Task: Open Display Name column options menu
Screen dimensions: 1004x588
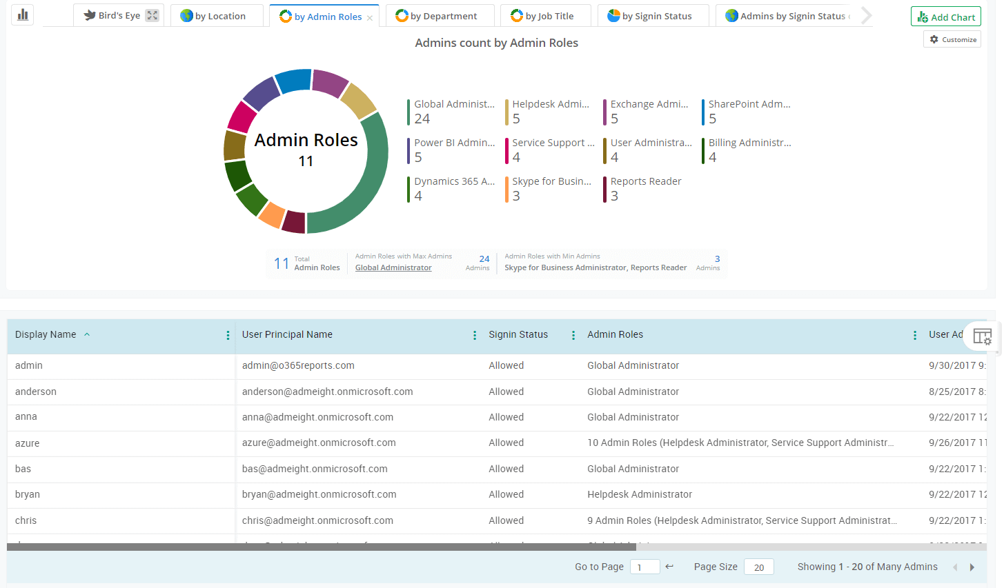Action: pyautogui.click(x=228, y=335)
